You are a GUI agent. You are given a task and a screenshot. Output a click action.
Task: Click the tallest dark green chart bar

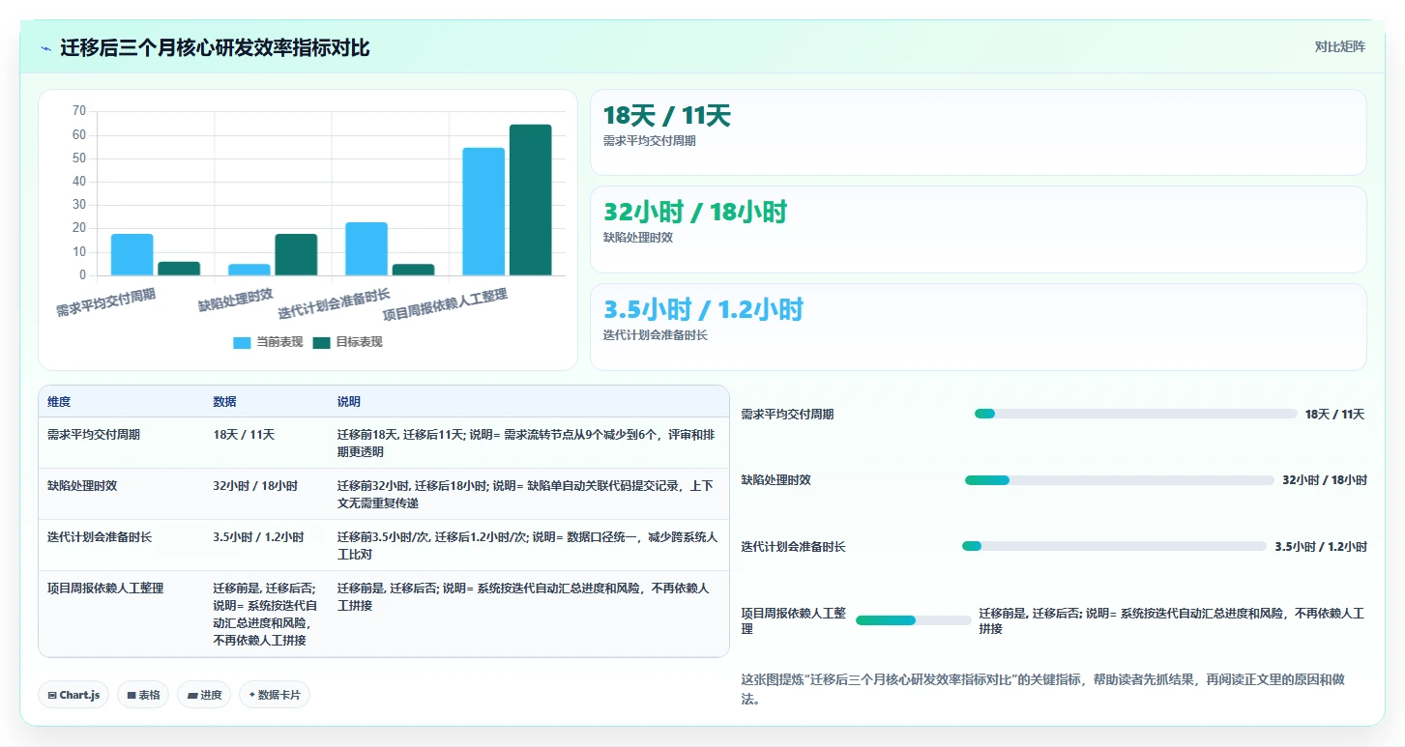[530, 200]
